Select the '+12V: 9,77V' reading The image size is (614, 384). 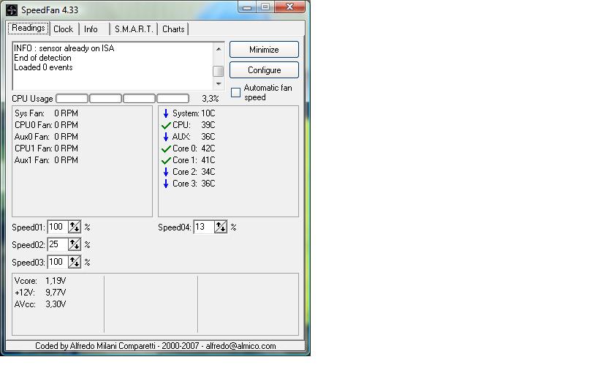coord(40,293)
